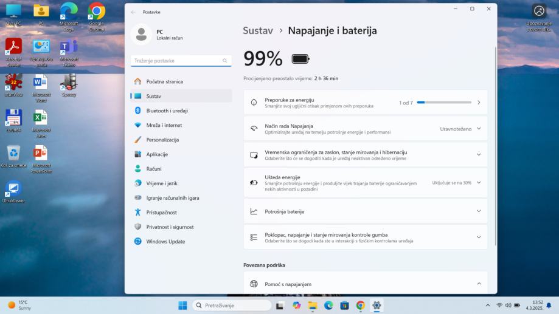Select Sustav in the settings sidebar
This screenshot has width=559, height=314.
pyautogui.click(x=181, y=96)
